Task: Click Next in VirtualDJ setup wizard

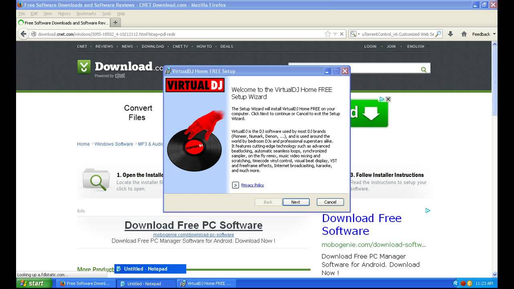Action: (296, 202)
